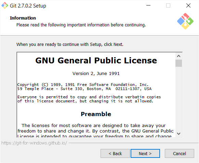Click the '59 Temple Place' address line
Screen dimensions: 199x163
[x=84, y=89]
